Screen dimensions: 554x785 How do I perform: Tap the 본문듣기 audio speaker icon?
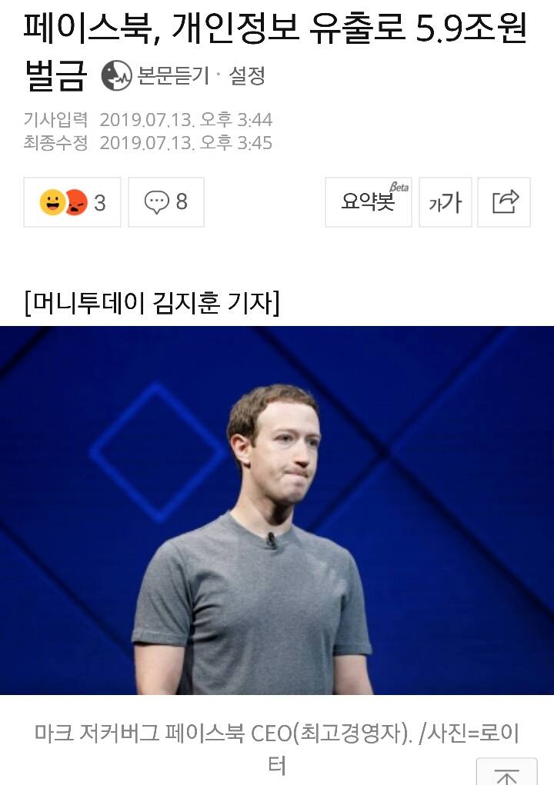tap(116, 76)
